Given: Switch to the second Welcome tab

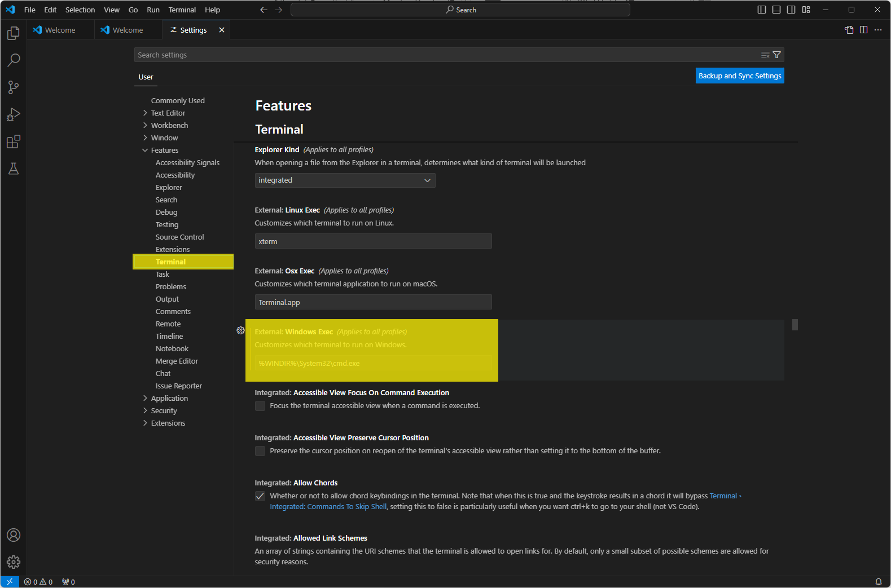Looking at the screenshot, I should coord(128,30).
